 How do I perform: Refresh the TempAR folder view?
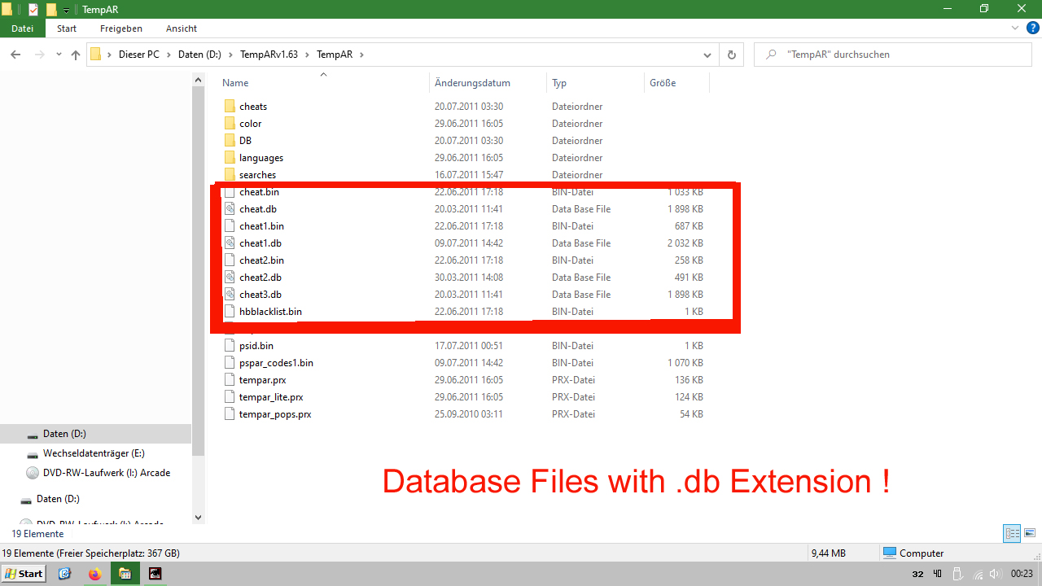click(x=731, y=55)
